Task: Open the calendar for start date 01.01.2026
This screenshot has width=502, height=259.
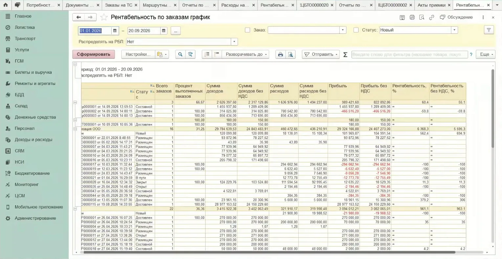Action: 115,31
